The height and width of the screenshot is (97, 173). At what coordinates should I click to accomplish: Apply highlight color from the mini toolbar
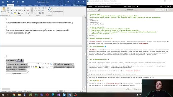click(x=36, y=67)
